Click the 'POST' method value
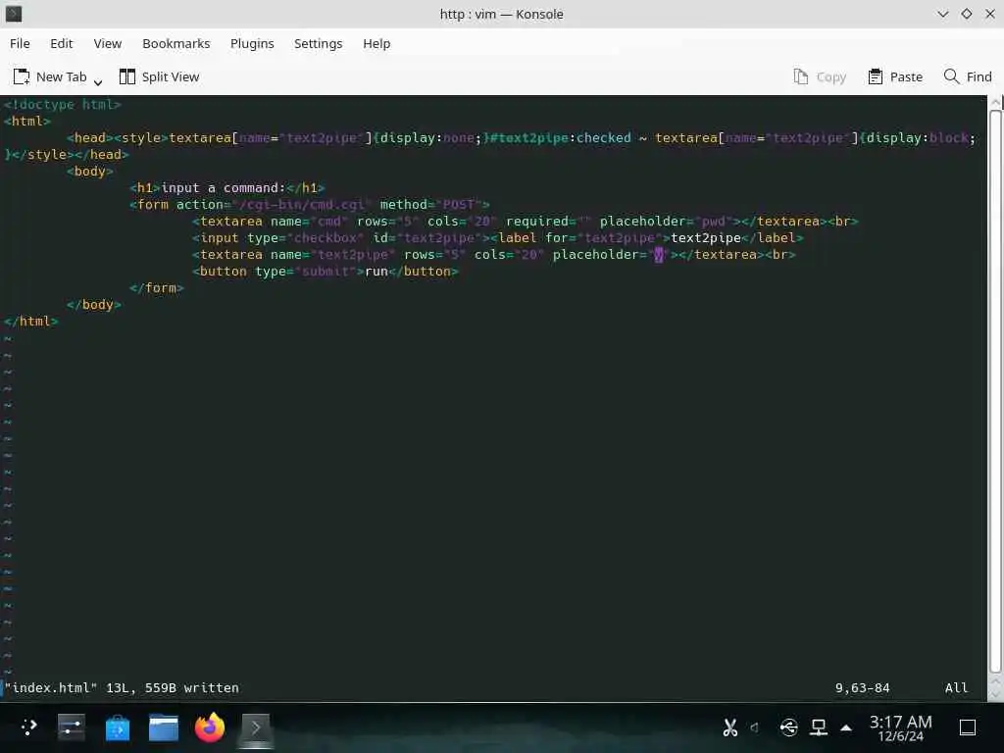The image size is (1004, 753). click(459, 204)
